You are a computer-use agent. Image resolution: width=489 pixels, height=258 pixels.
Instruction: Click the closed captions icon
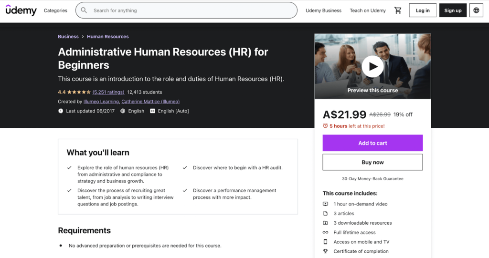152,111
